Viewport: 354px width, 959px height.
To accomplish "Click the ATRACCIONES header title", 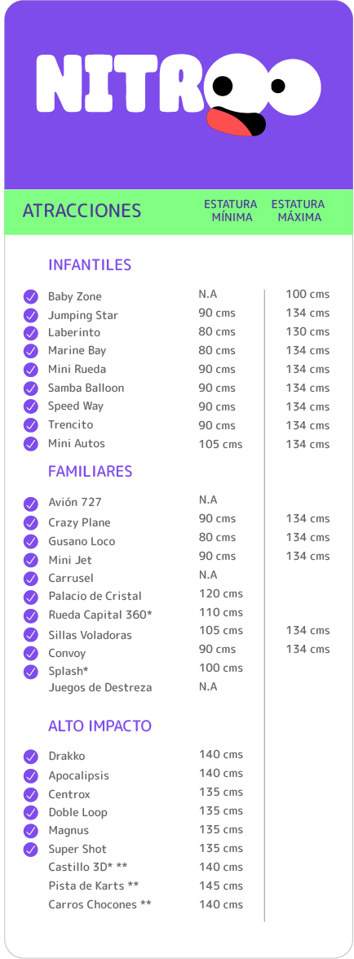I will (x=82, y=211).
